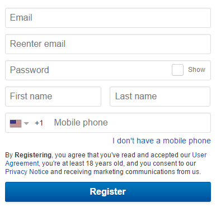Click the Last name field
The image size is (216, 212).
(x=160, y=97)
